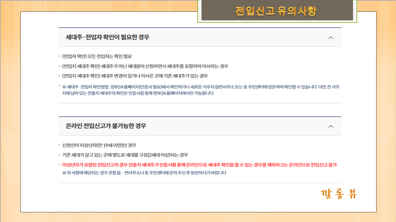Click the 전입신고 유의사항 title banner

tap(277, 11)
